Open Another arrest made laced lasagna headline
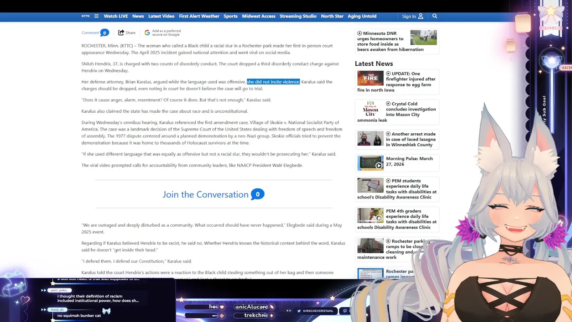Viewport: 572px width, 322px height. [x=411, y=139]
